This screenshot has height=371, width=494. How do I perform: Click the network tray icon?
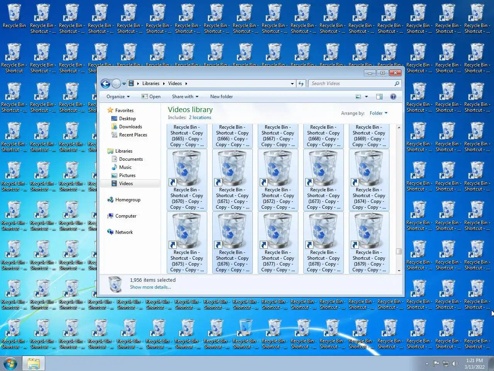pyautogui.click(x=446, y=364)
